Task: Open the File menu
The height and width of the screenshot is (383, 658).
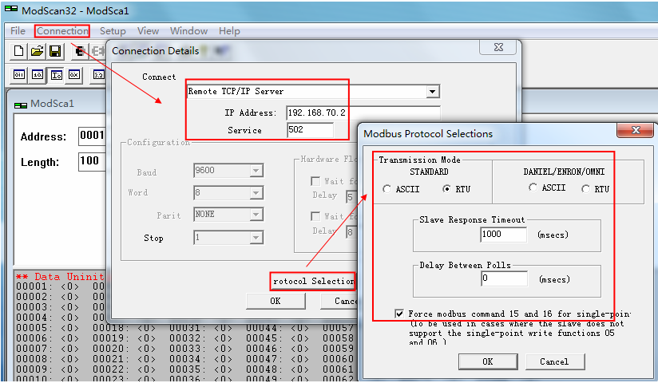Action: [x=18, y=31]
